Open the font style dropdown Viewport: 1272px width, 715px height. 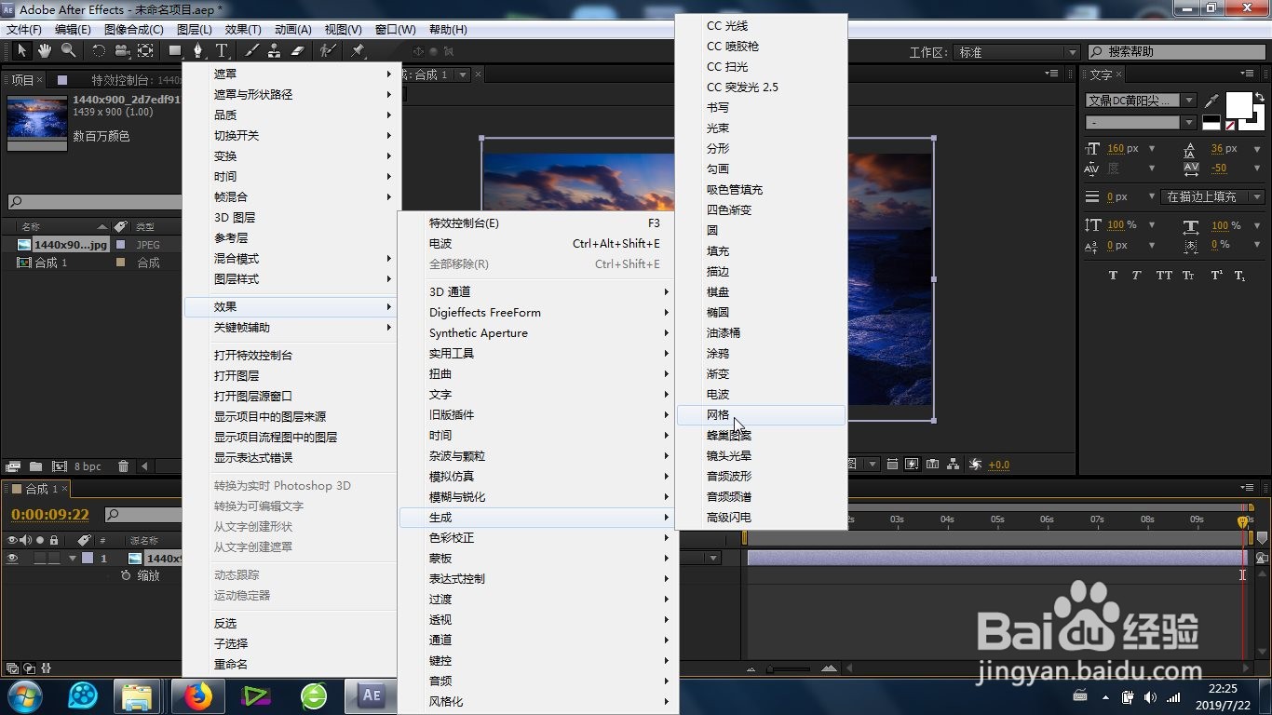point(1188,123)
